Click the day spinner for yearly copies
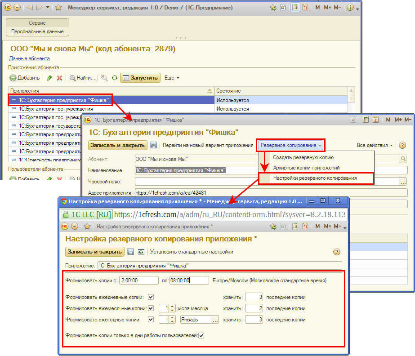Viewport: 415px width, 356px height. (x=172, y=320)
